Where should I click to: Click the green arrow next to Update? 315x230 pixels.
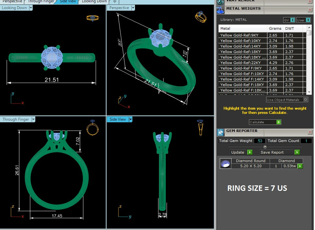point(250,152)
